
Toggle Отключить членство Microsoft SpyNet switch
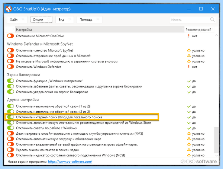tap(10, 50)
